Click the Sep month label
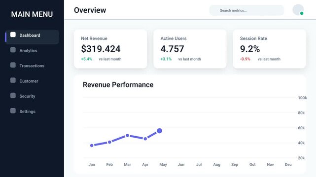This screenshot has width=316, height=177. 235,165
